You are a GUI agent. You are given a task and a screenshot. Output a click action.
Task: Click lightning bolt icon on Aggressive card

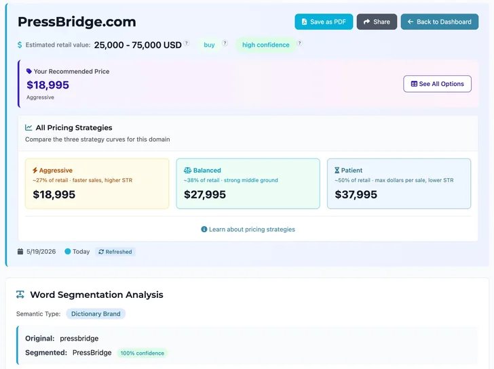point(35,171)
